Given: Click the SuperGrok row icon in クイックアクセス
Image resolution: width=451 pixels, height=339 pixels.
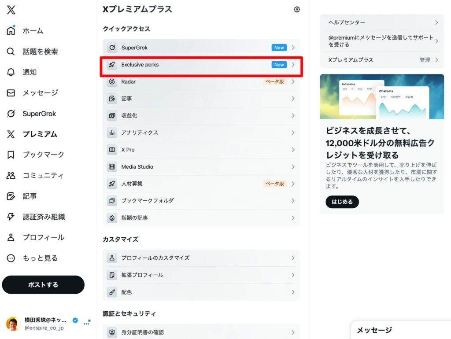Looking at the screenshot, I should click(x=112, y=48).
